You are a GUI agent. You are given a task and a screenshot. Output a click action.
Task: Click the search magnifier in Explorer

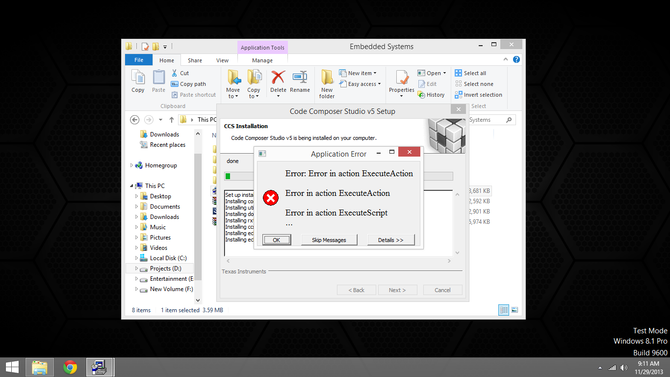509,120
